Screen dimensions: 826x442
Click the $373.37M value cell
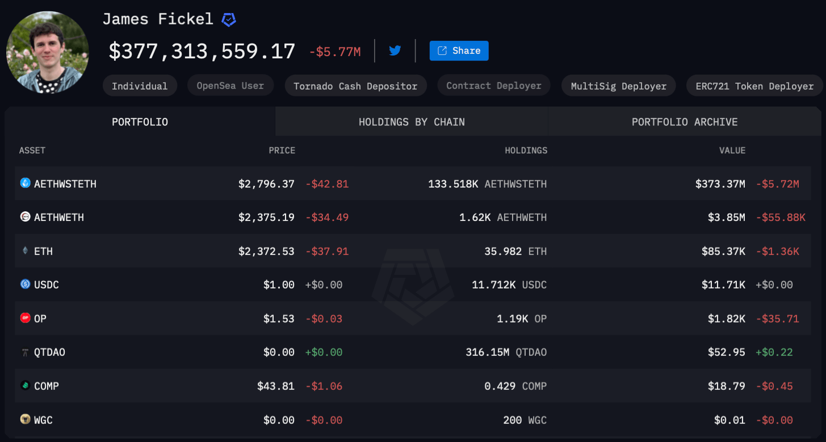[x=720, y=184]
